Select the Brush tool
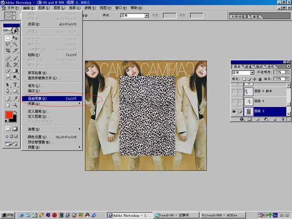The height and width of the screenshot is (219, 292). point(15,58)
